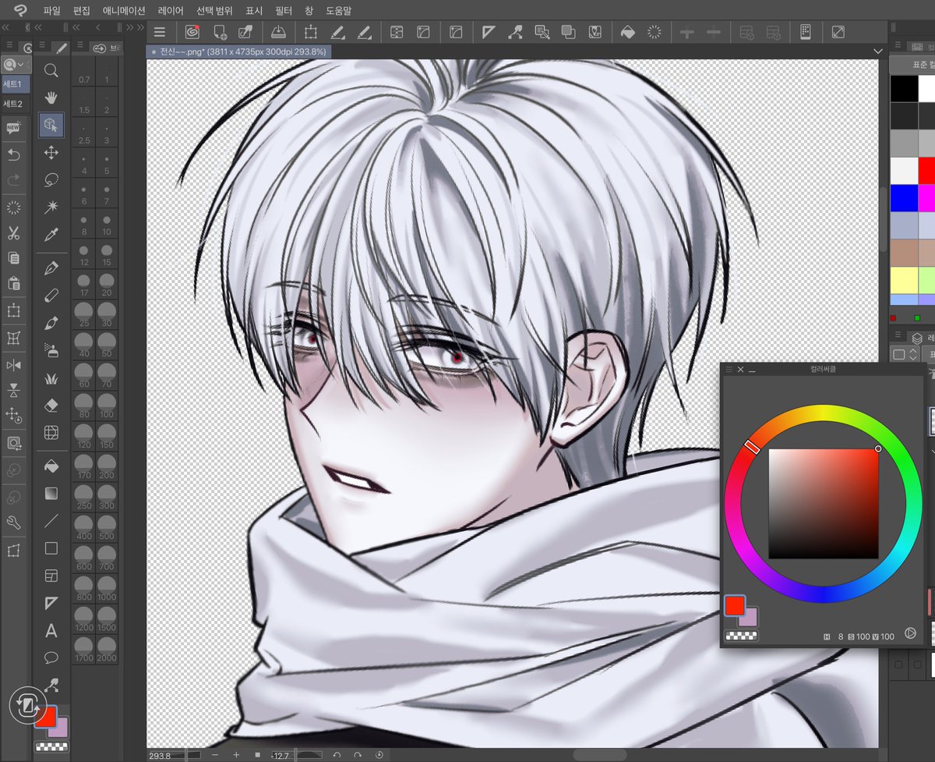Click the fit-to-screen expand arrows icon
This screenshot has height=762, width=935.
(838, 32)
